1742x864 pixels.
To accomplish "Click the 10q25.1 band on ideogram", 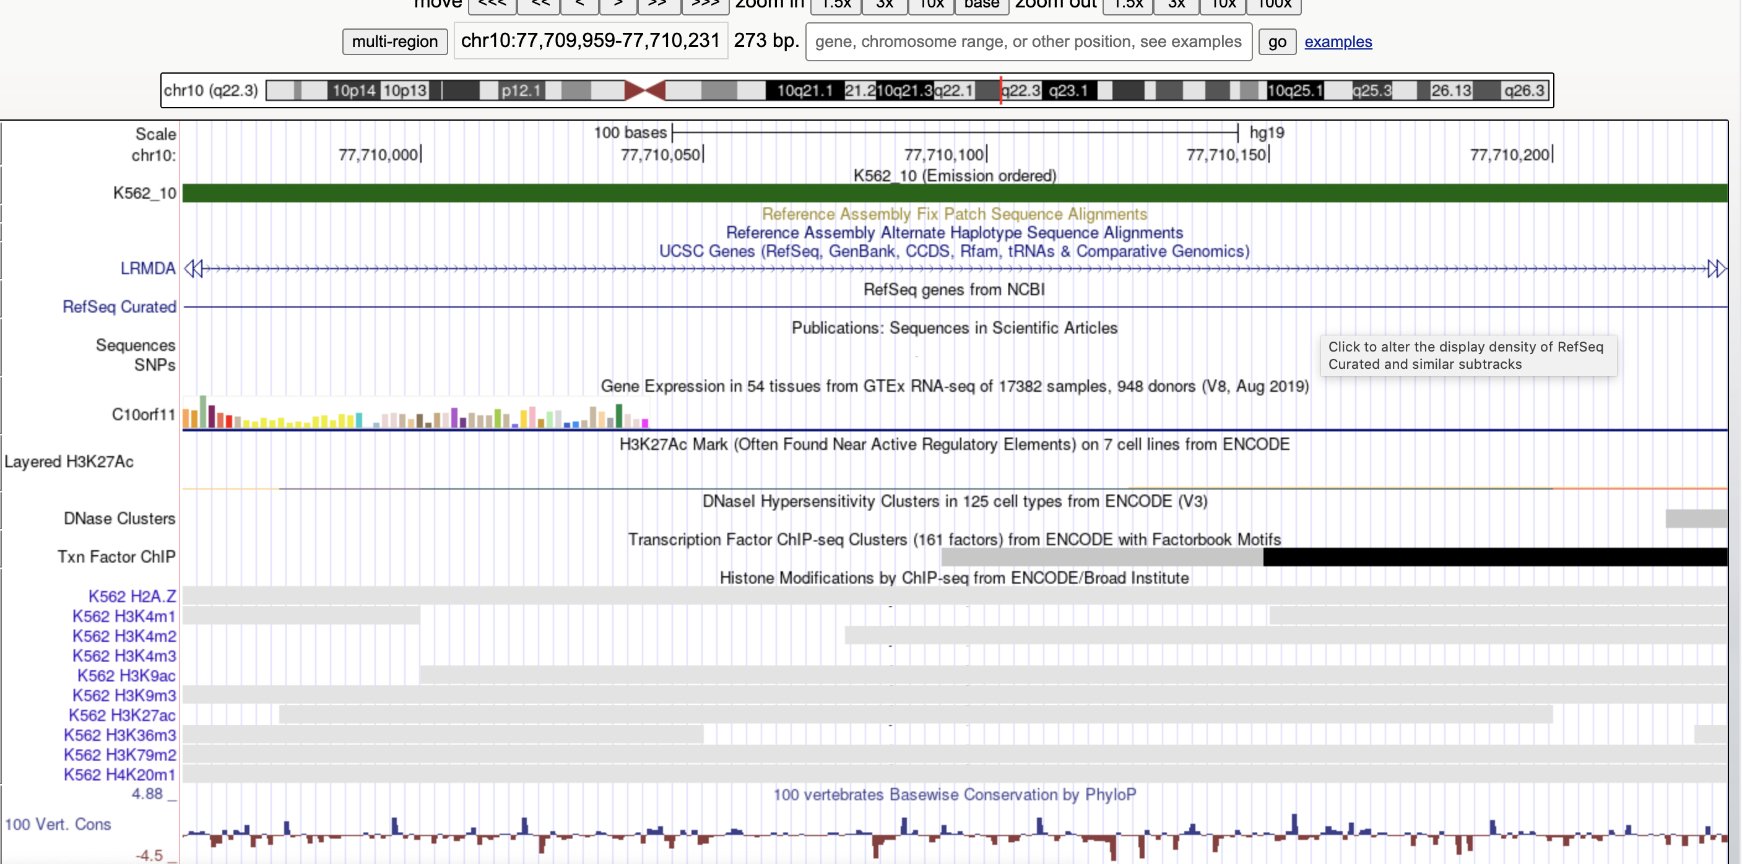I will [1294, 90].
